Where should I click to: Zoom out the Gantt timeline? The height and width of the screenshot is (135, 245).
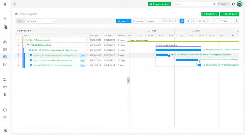164,21
